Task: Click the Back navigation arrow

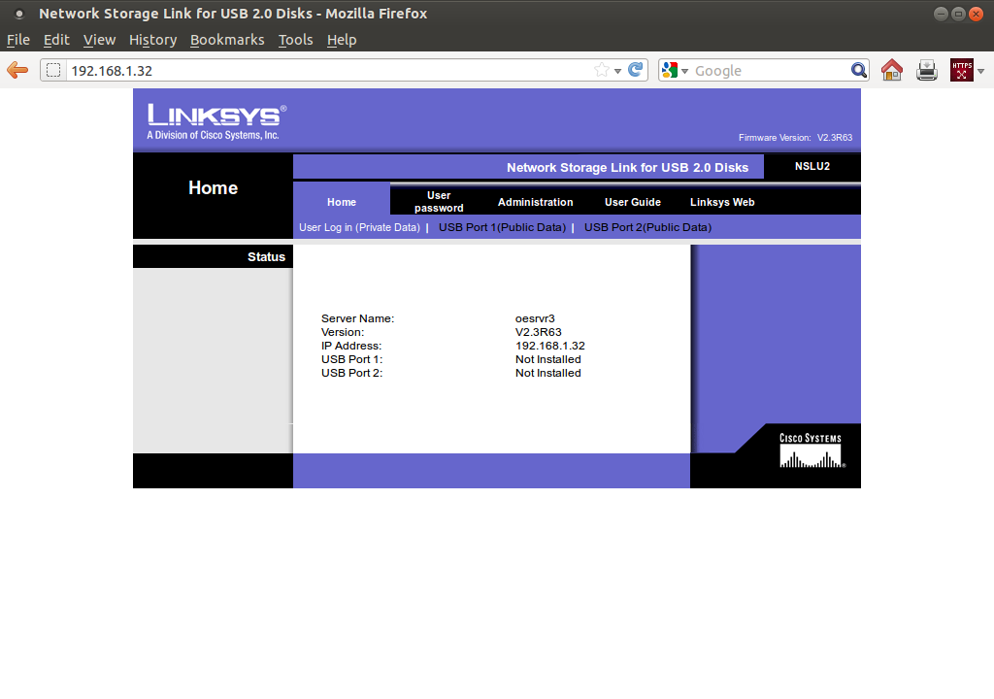Action: coord(17,69)
